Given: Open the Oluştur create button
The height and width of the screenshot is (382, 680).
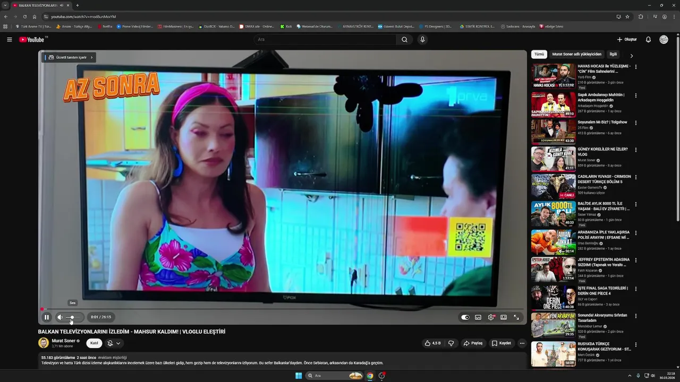Looking at the screenshot, I should pyautogui.click(x=627, y=39).
